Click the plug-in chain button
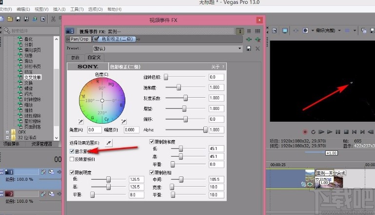Screen dimensions: 375x215 tap(249, 39)
